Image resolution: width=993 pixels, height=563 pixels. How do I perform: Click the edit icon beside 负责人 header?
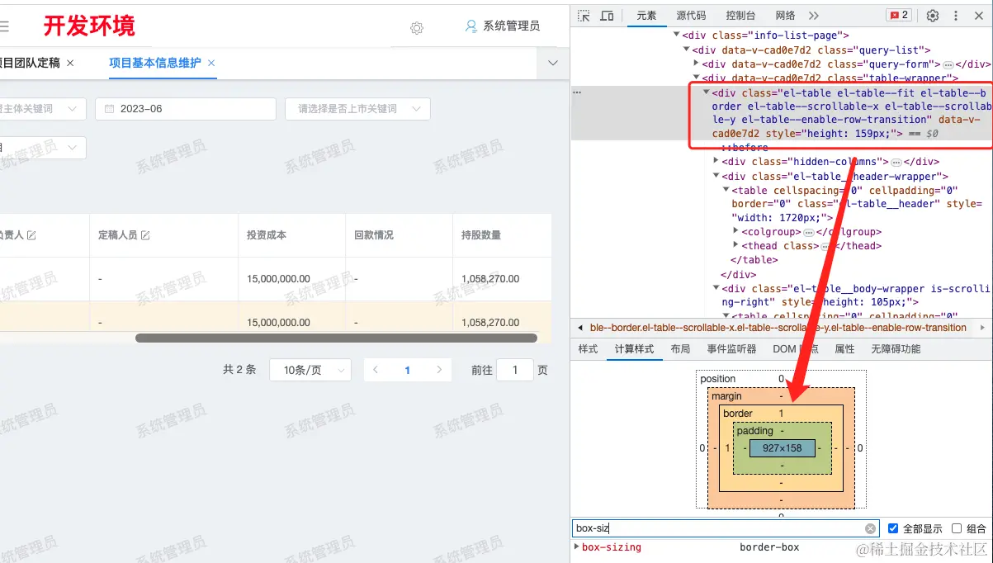pos(31,235)
